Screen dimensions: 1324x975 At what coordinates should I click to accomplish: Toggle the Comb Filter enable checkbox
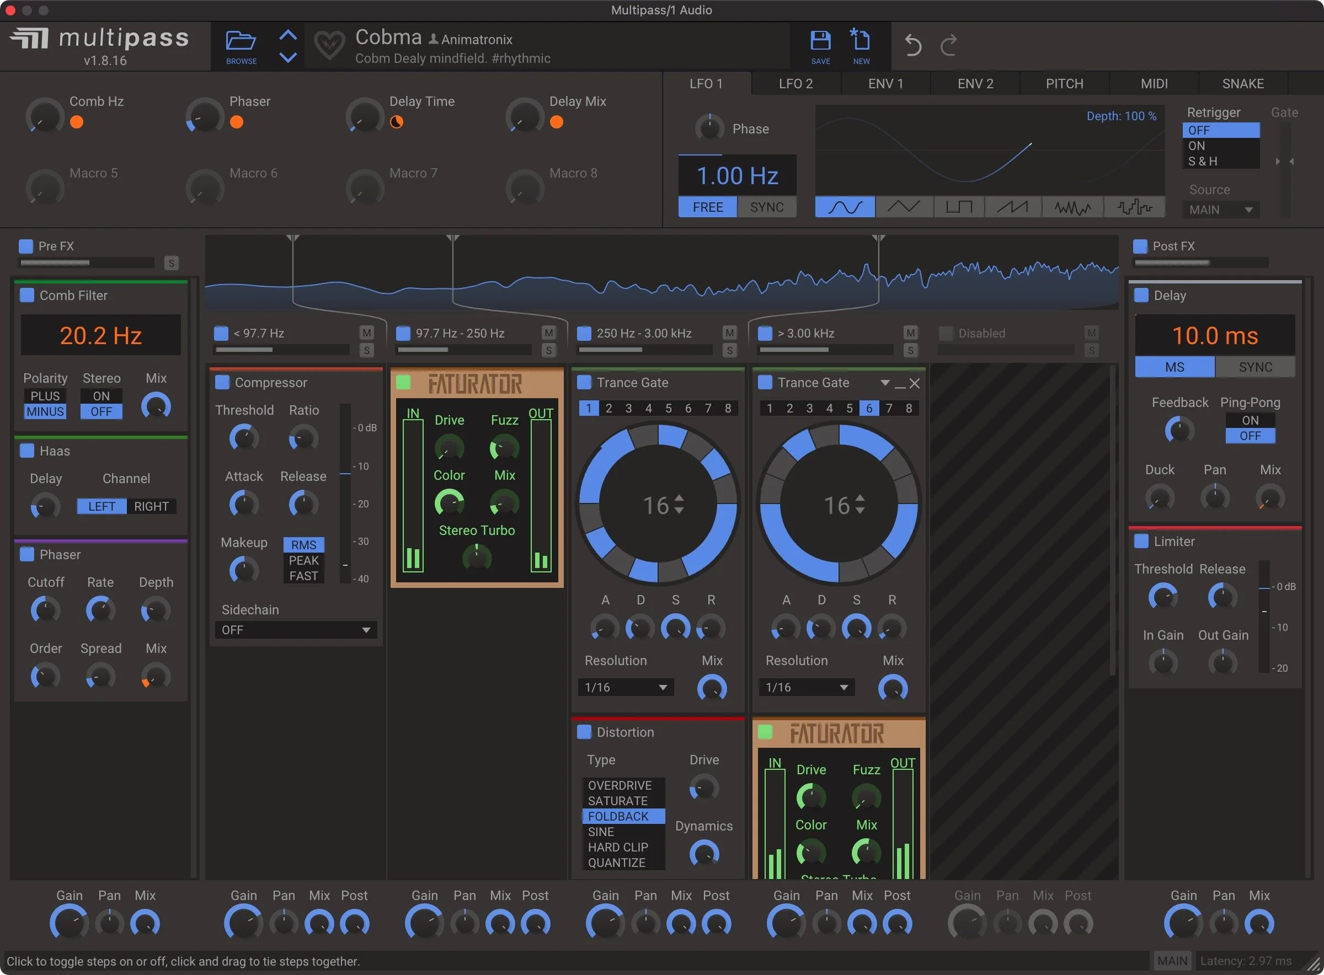coord(27,295)
